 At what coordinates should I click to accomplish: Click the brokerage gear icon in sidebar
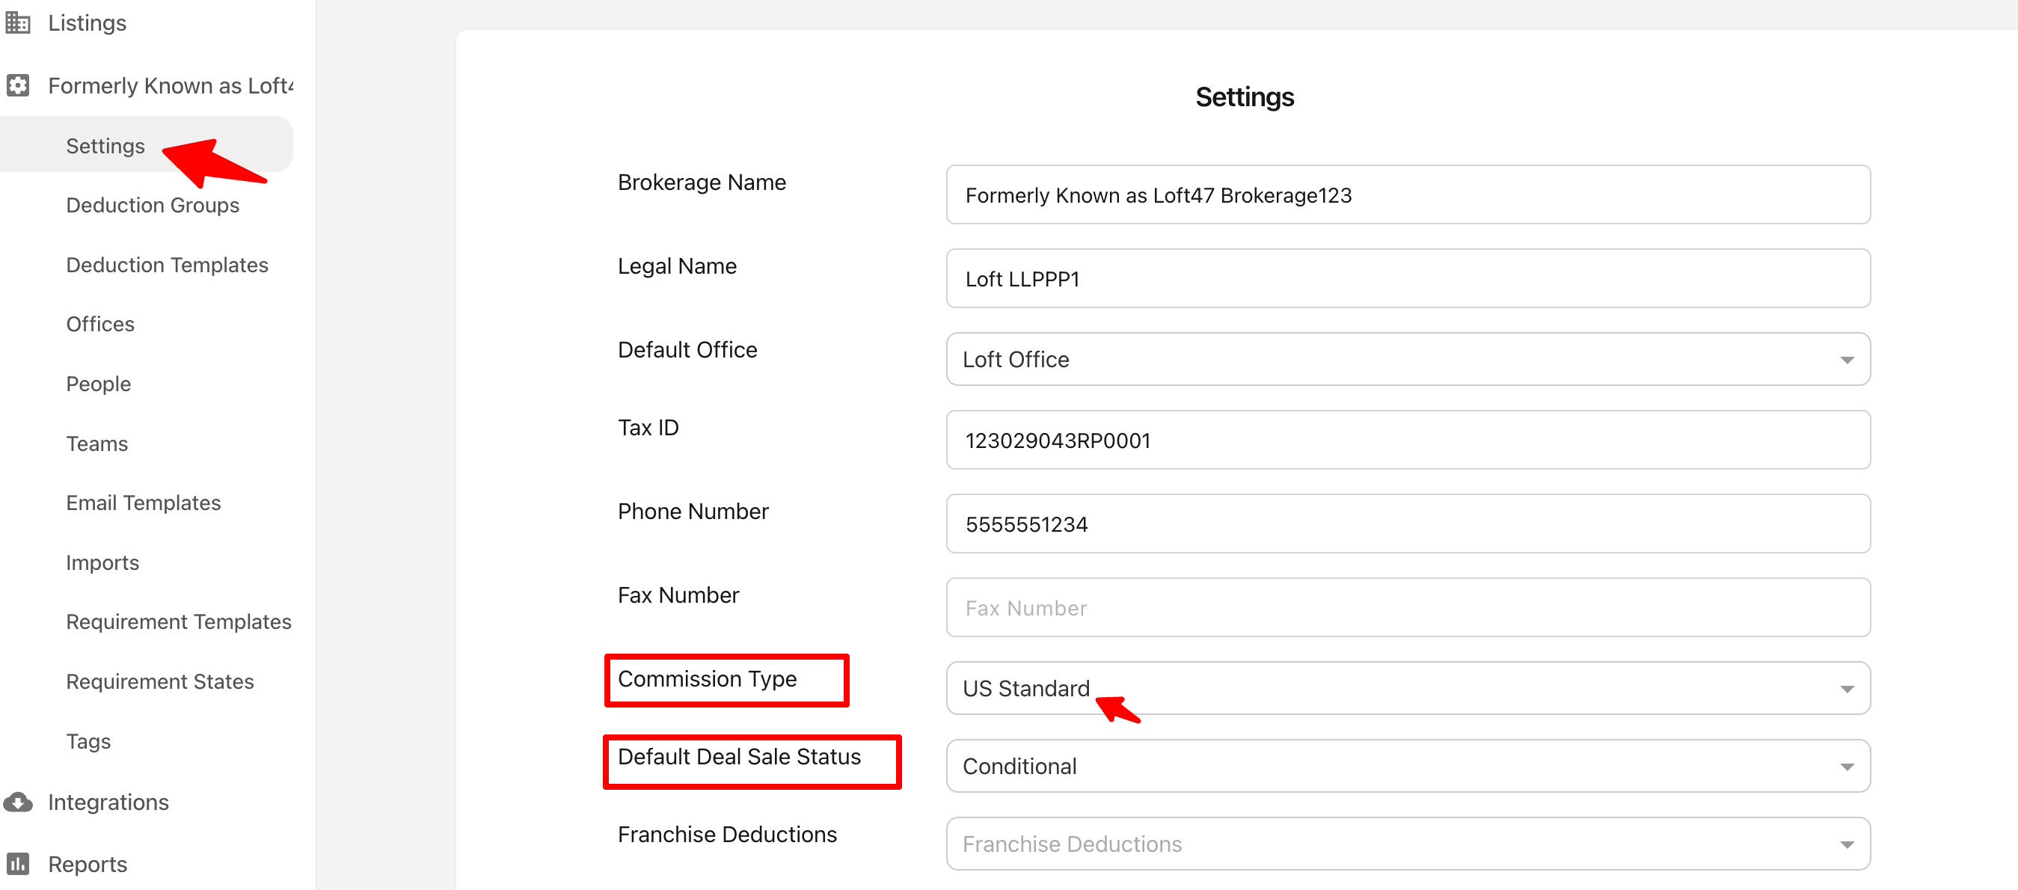pyautogui.click(x=18, y=85)
